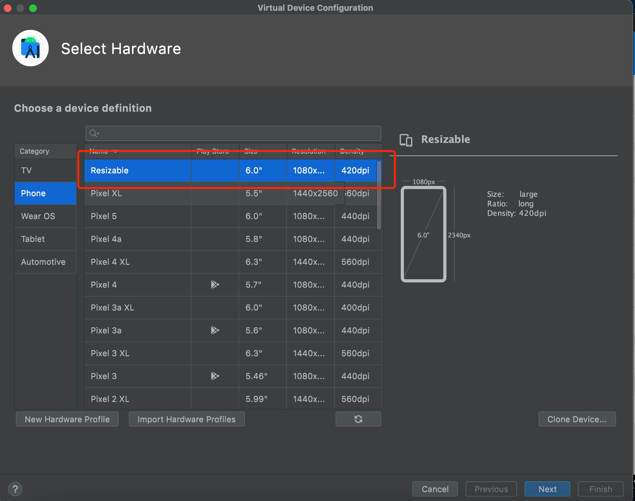The image size is (635, 501).
Task: Click the Next button
Action: tap(547, 489)
